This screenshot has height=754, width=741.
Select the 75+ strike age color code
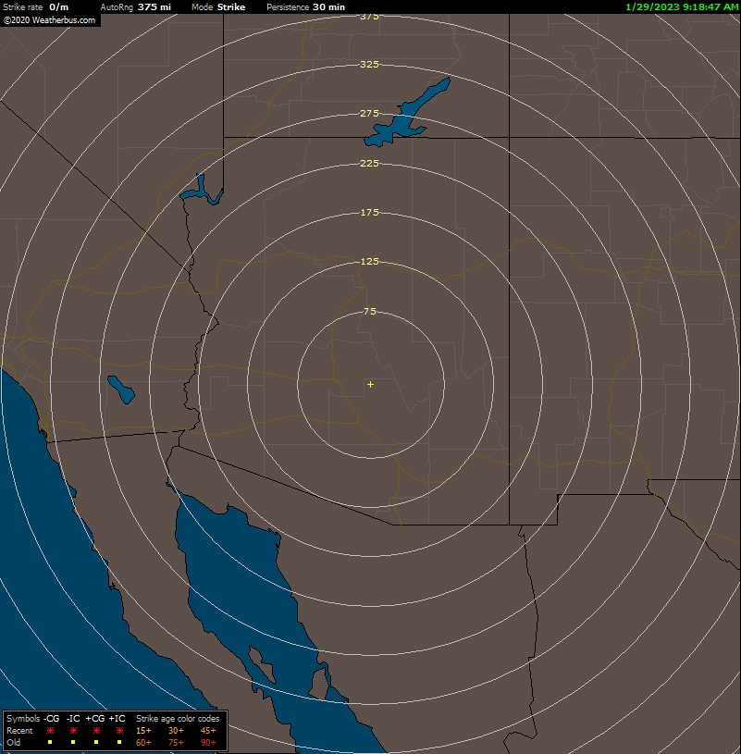(x=176, y=743)
